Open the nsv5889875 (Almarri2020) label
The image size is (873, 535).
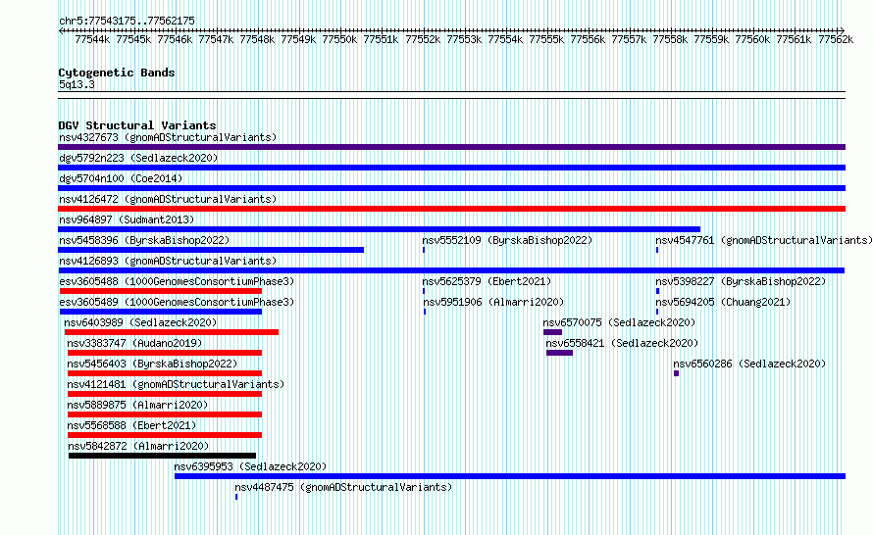coord(137,405)
